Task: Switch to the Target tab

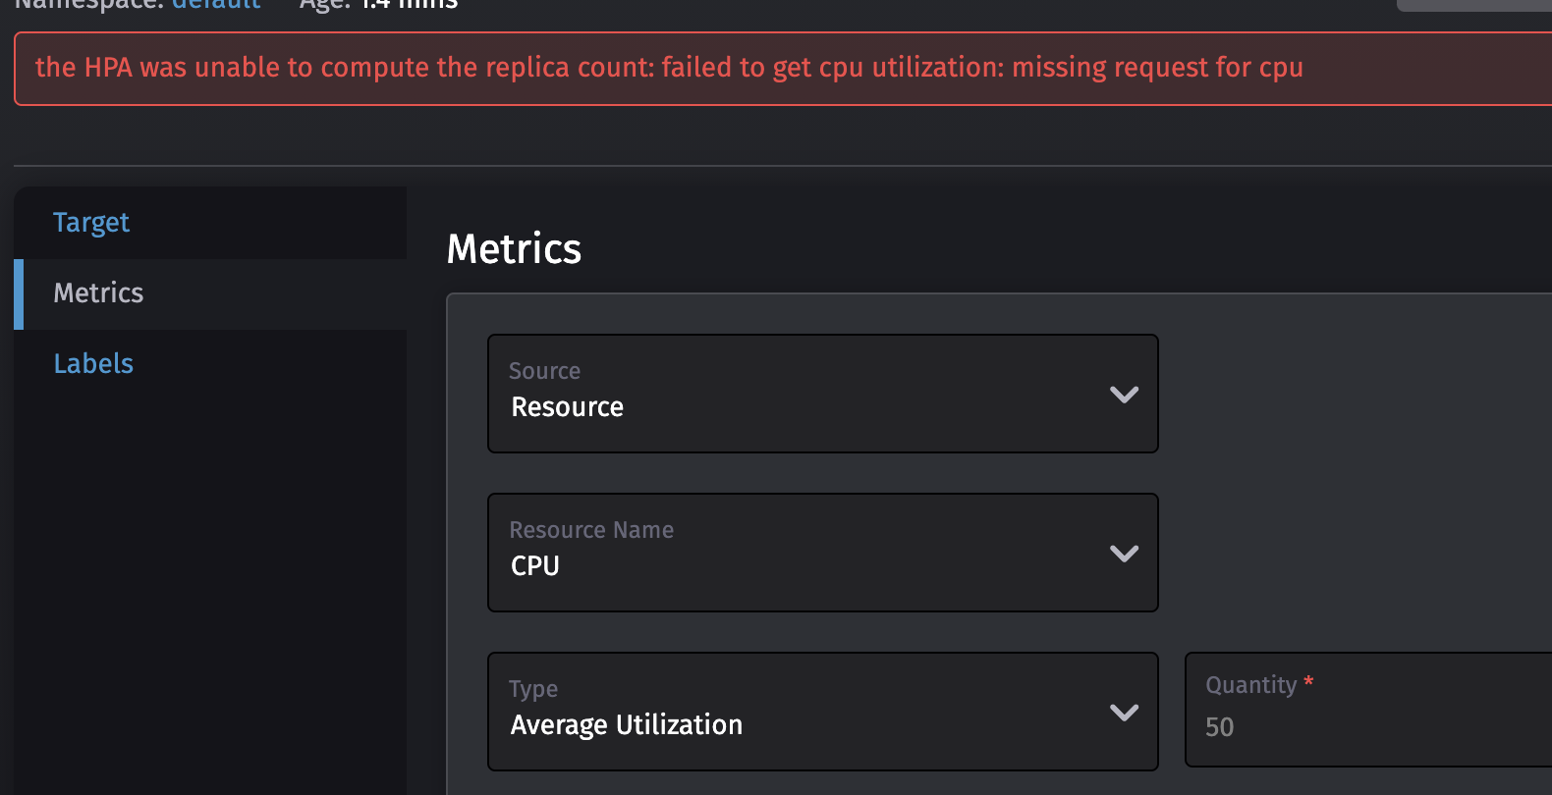Action: (91, 222)
